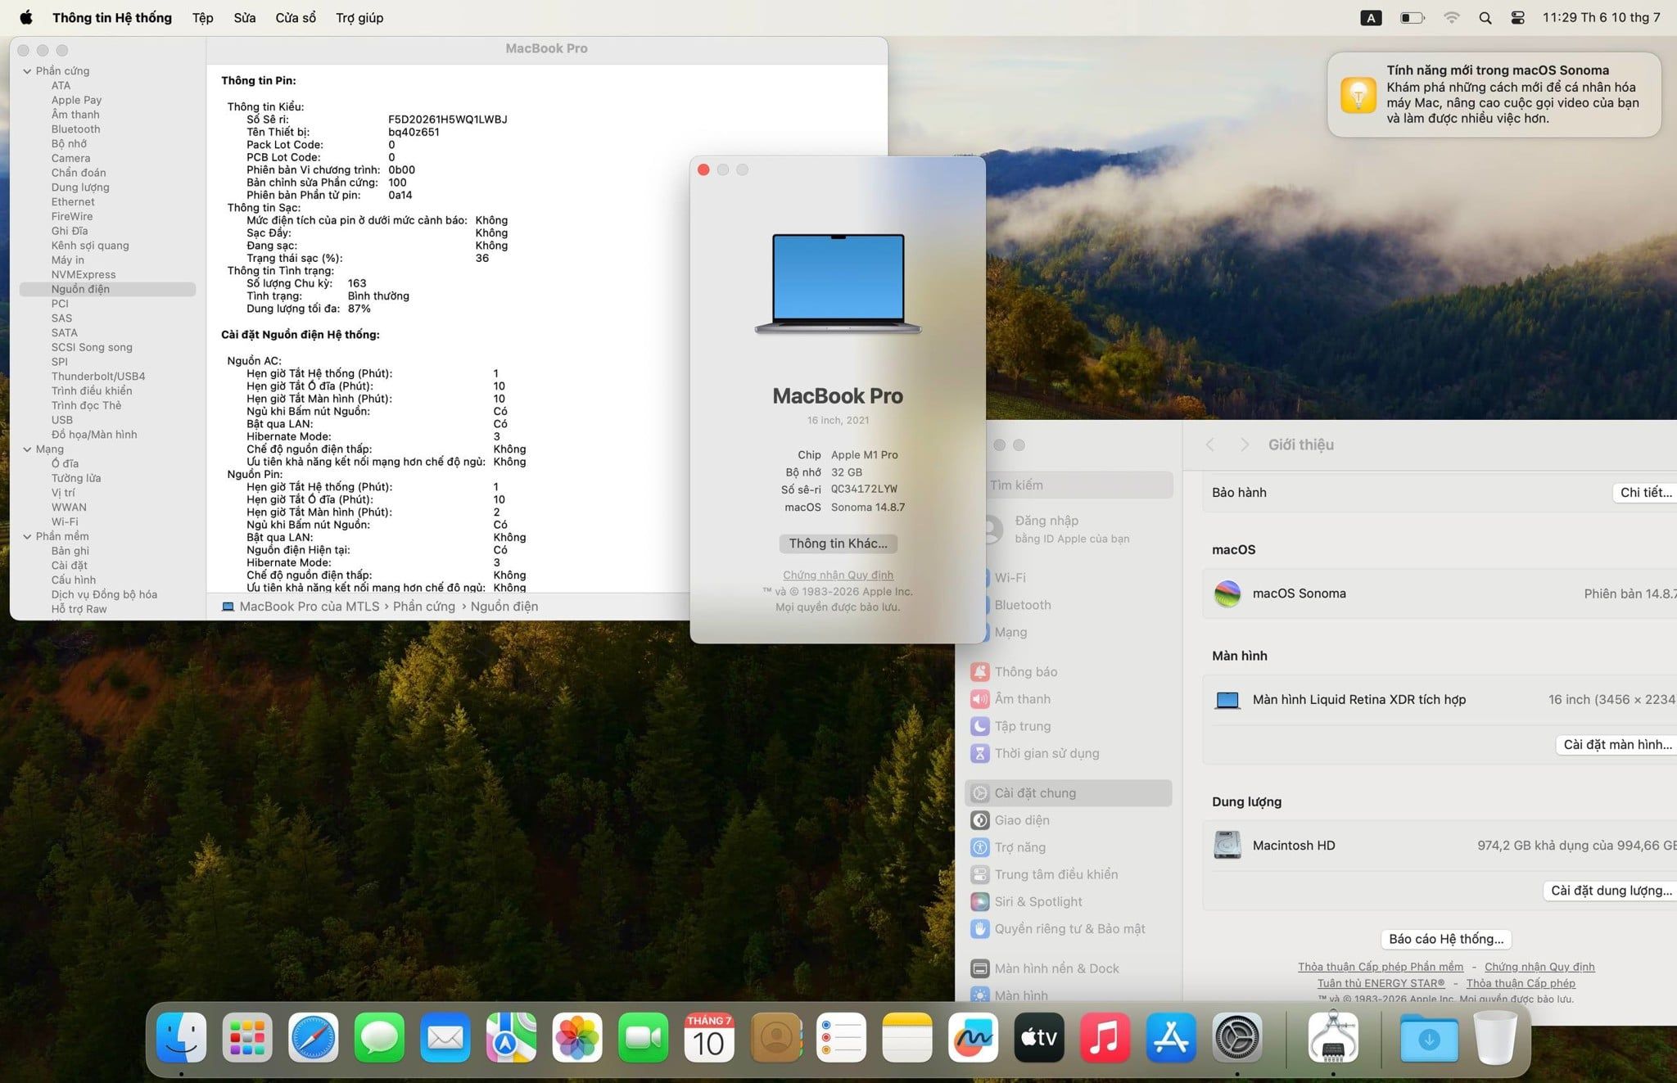Open Downloads folder in the Dock

tap(1429, 1037)
